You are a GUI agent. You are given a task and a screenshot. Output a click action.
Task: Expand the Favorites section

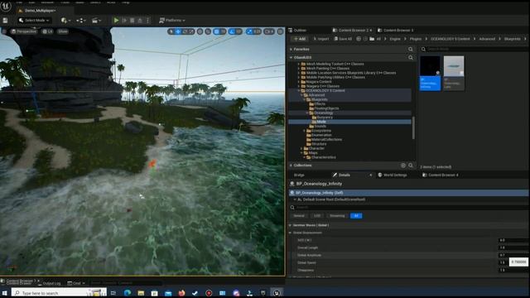[291, 50]
